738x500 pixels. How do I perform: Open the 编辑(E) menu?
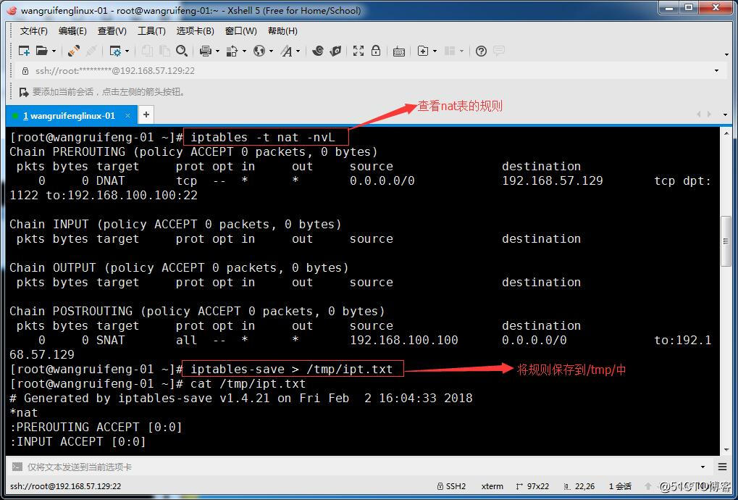(72, 31)
